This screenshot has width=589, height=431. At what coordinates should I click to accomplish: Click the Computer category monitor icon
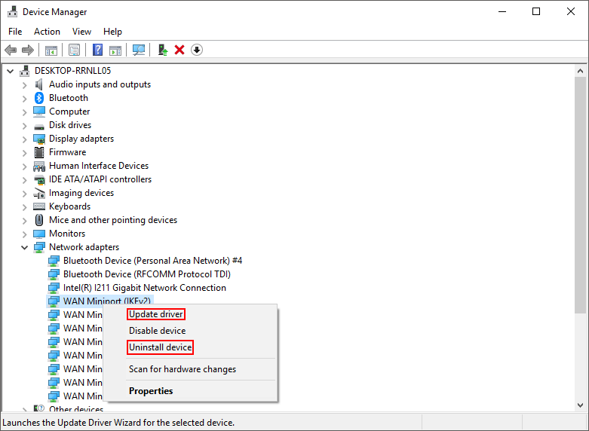pyautogui.click(x=39, y=112)
